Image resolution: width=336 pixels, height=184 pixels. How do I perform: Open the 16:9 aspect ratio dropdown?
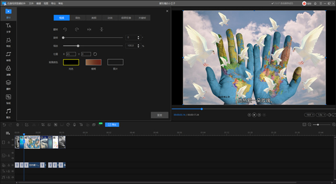click(309, 115)
